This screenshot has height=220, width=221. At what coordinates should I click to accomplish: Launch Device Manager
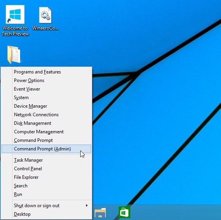(x=46, y=106)
